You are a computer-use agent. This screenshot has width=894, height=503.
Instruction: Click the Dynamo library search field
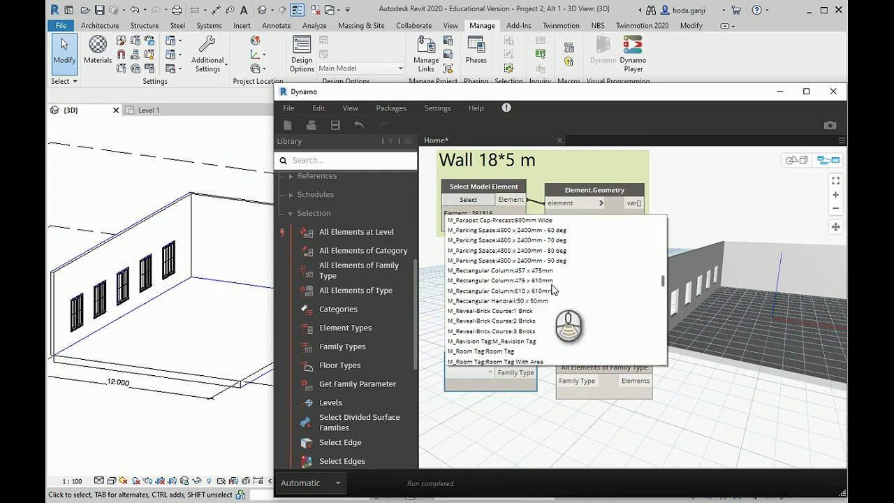[x=346, y=160]
